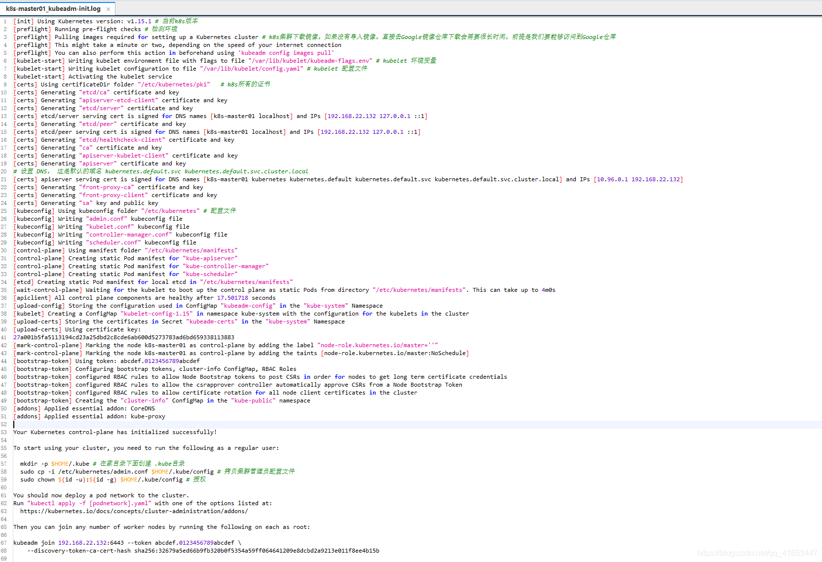The width and height of the screenshot is (822, 562).
Task: Click the 'sudo chown' command line
Action: click(101, 480)
